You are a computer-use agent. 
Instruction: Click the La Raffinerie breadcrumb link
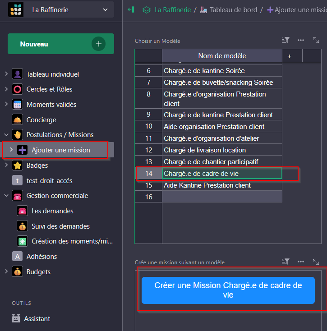point(172,9)
